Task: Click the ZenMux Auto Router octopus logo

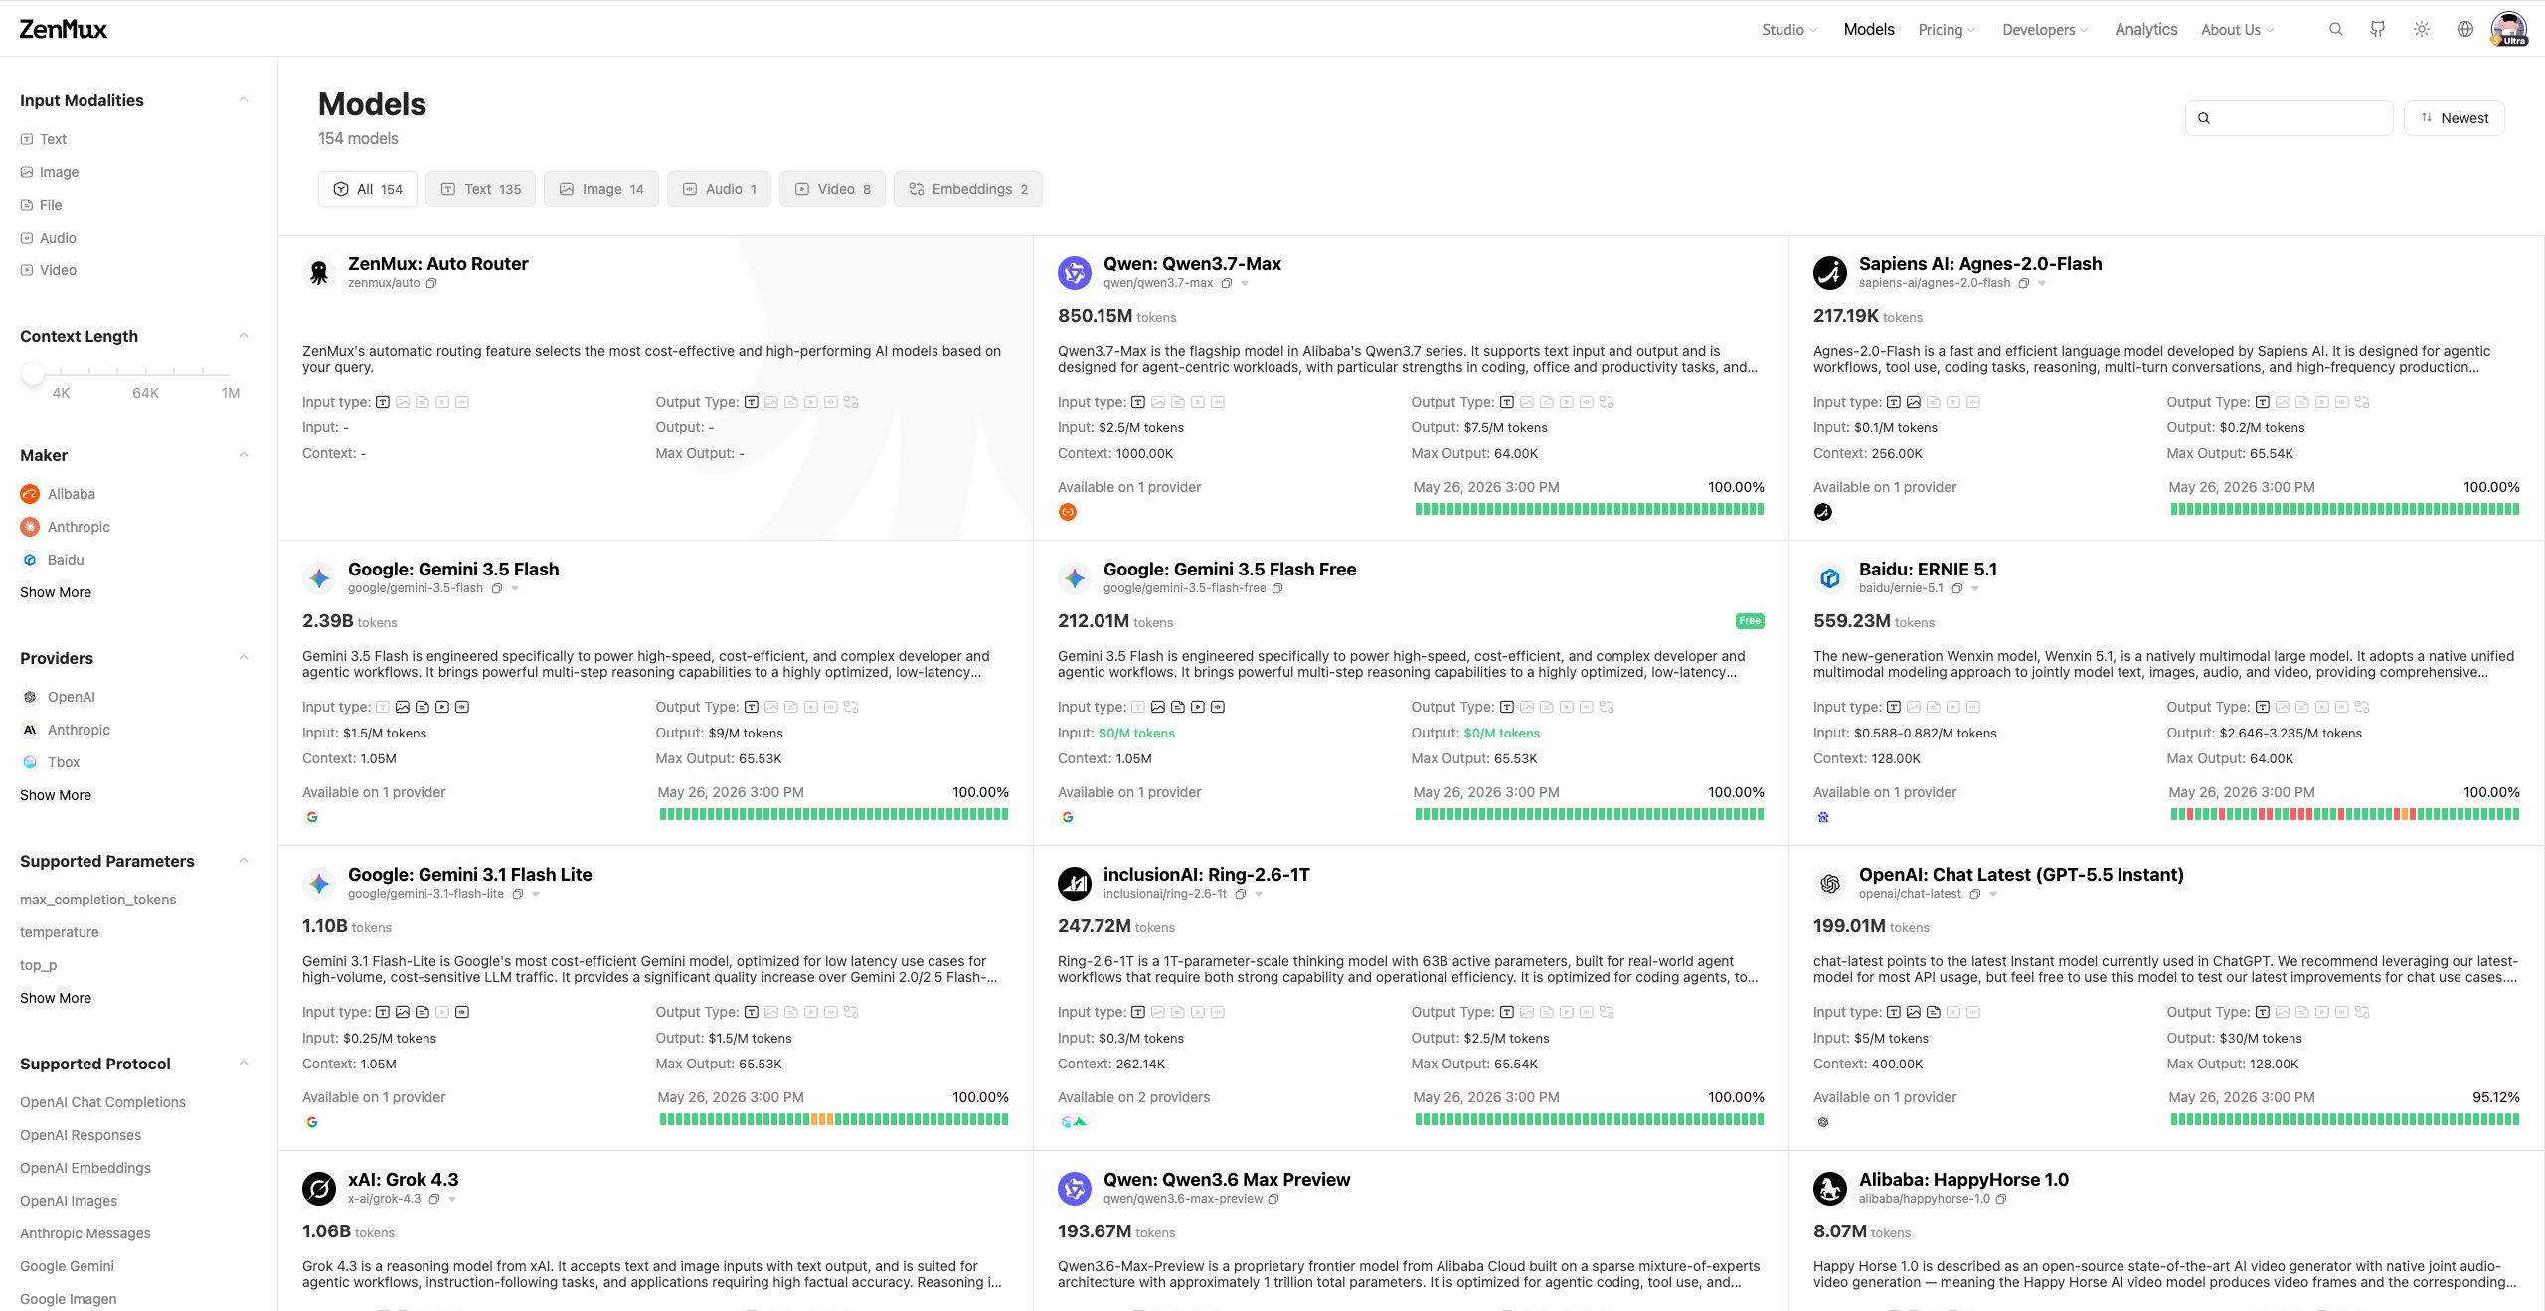Action: 319,272
